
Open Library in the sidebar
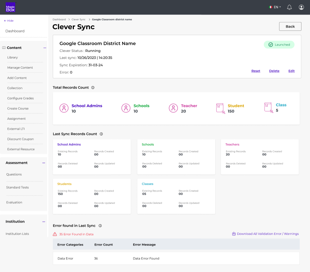pyautogui.click(x=12, y=57)
